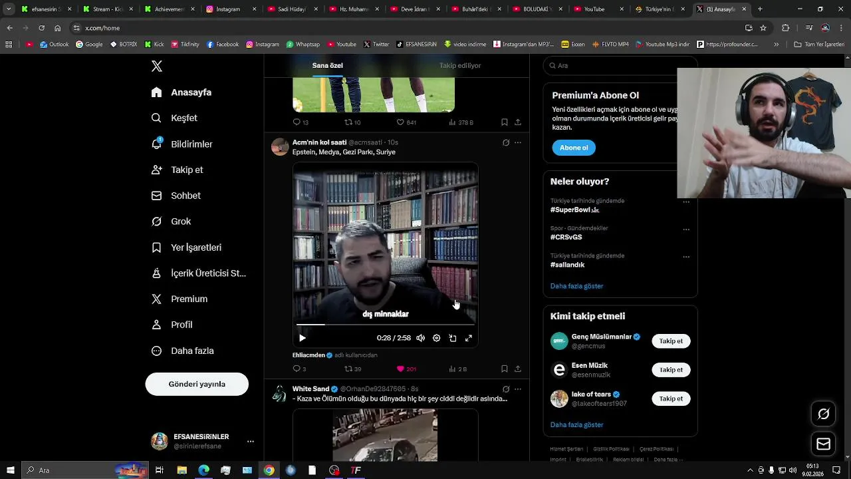Bookmark the top post
The height and width of the screenshot is (479, 851).
[504, 122]
